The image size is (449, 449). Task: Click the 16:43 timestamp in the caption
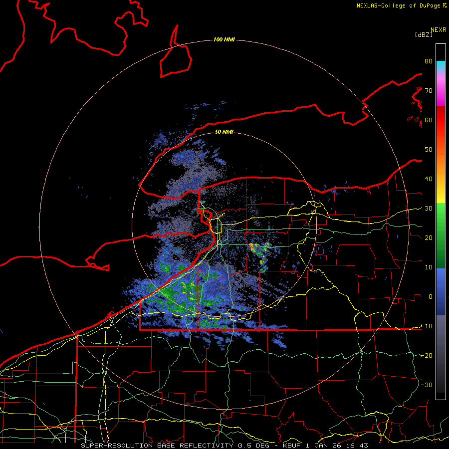coord(357,446)
